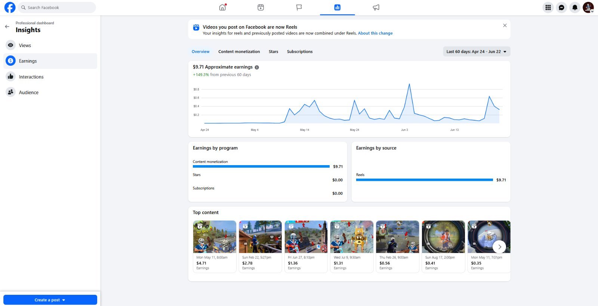Open the $0.35 earnings reel thumbnail
Viewport: 598px width, 306px height.
point(489,237)
